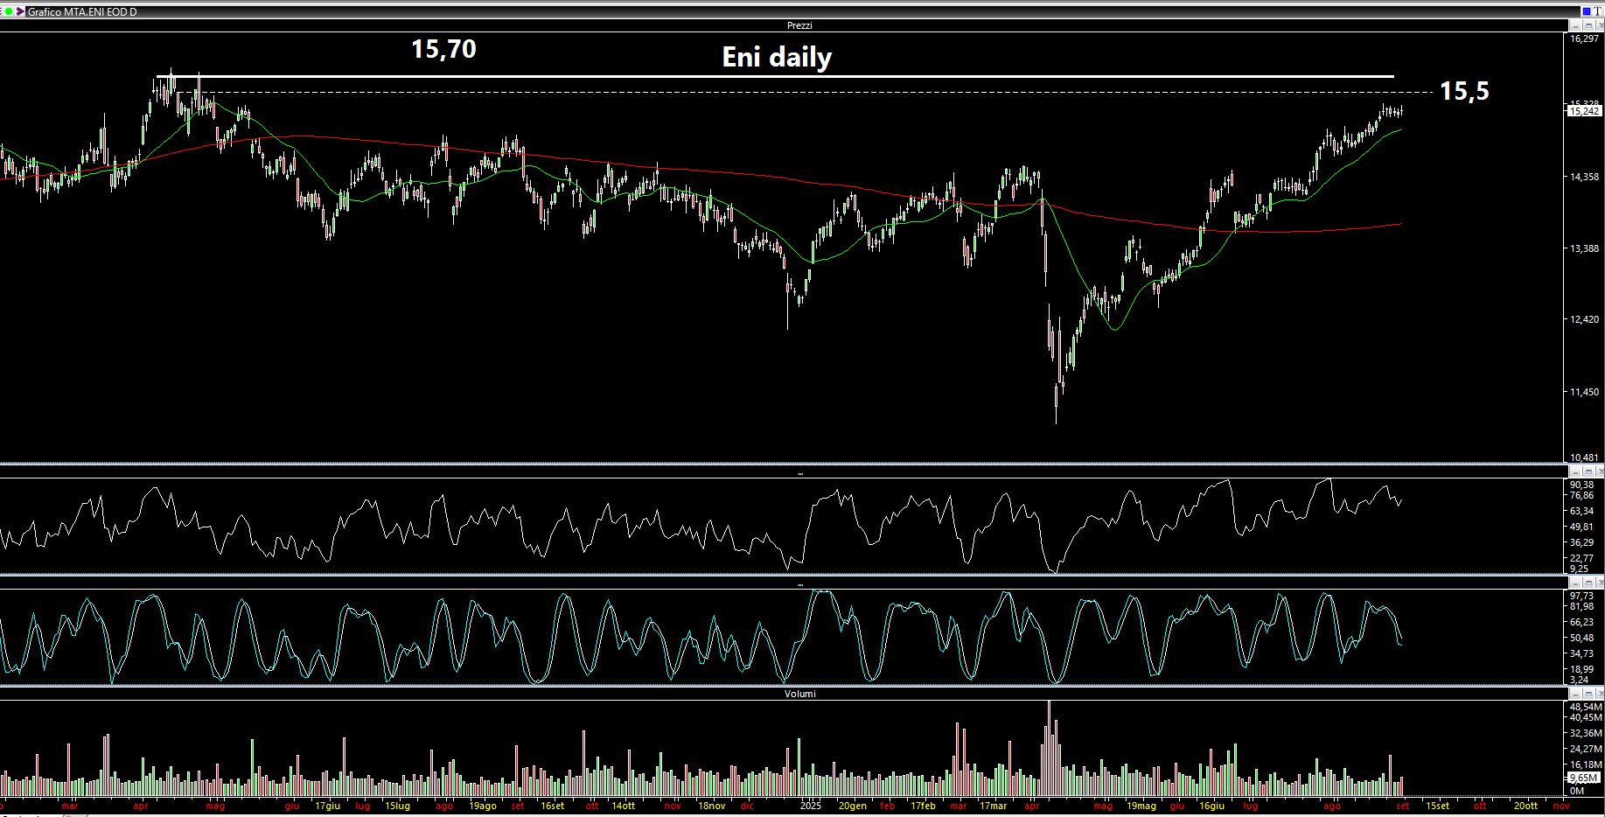Click the '15set' date axis label
Viewport: 1605px width, 817px height.
click(1437, 806)
